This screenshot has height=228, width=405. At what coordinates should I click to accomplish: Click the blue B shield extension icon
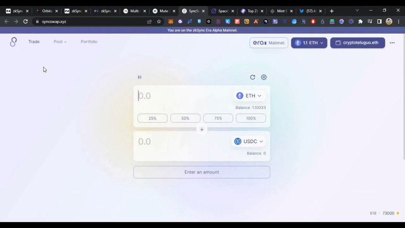tap(199, 21)
